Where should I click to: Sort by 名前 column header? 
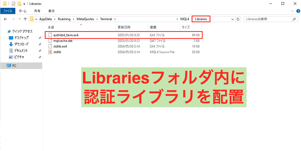coord(51,27)
